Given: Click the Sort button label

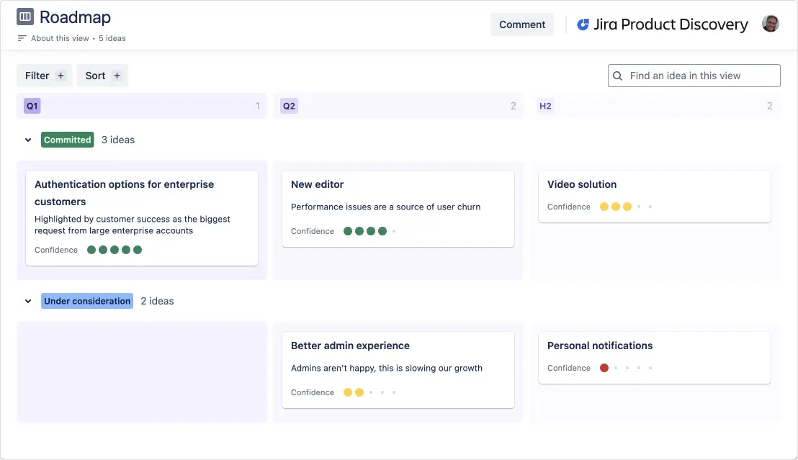Looking at the screenshot, I should coord(95,76).
